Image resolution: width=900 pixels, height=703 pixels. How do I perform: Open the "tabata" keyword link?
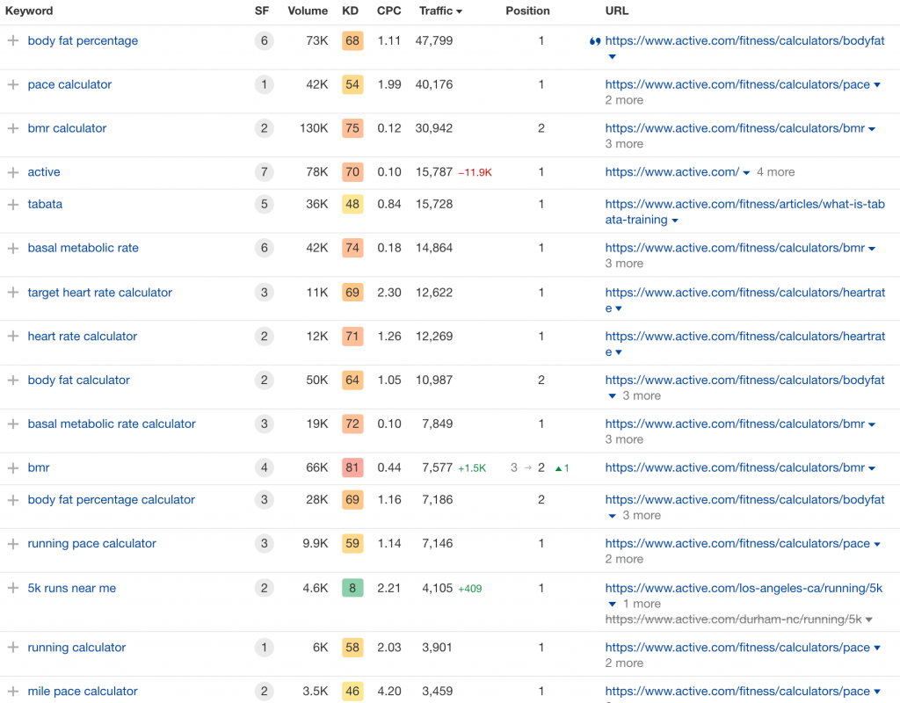click(45, 204)
